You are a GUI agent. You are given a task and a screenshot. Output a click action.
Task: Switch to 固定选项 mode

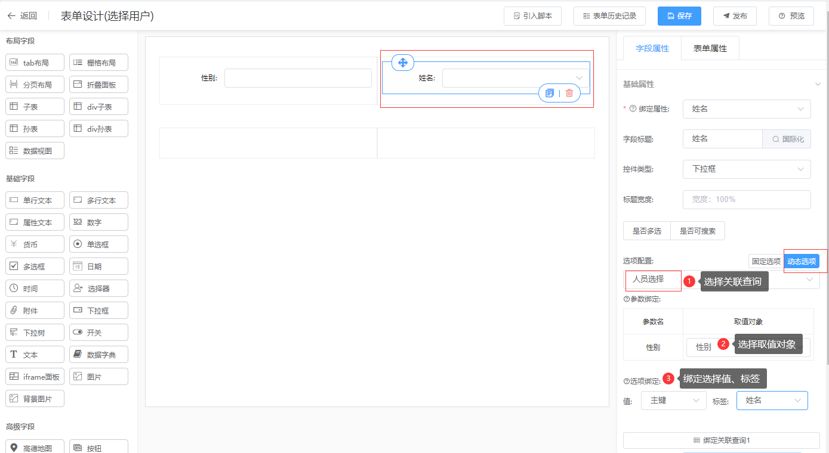point(766,261)
